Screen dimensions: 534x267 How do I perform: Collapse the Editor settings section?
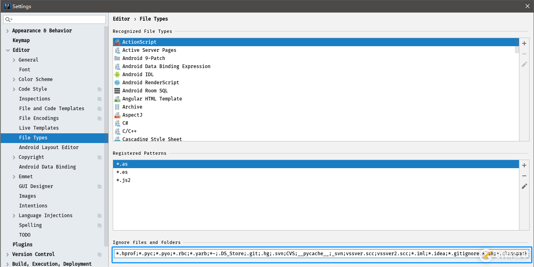[7, 50]
